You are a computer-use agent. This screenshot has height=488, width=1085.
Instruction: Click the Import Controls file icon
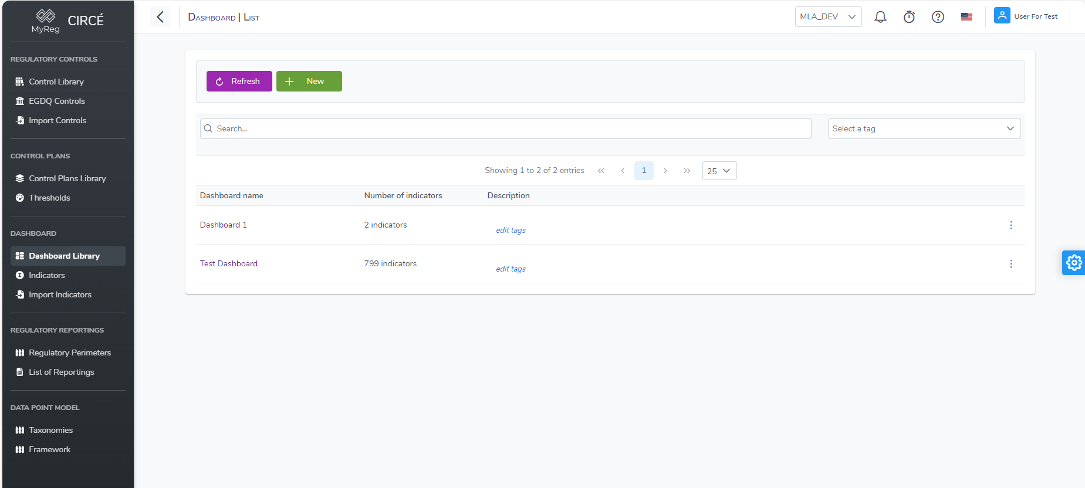coord(20,120)
